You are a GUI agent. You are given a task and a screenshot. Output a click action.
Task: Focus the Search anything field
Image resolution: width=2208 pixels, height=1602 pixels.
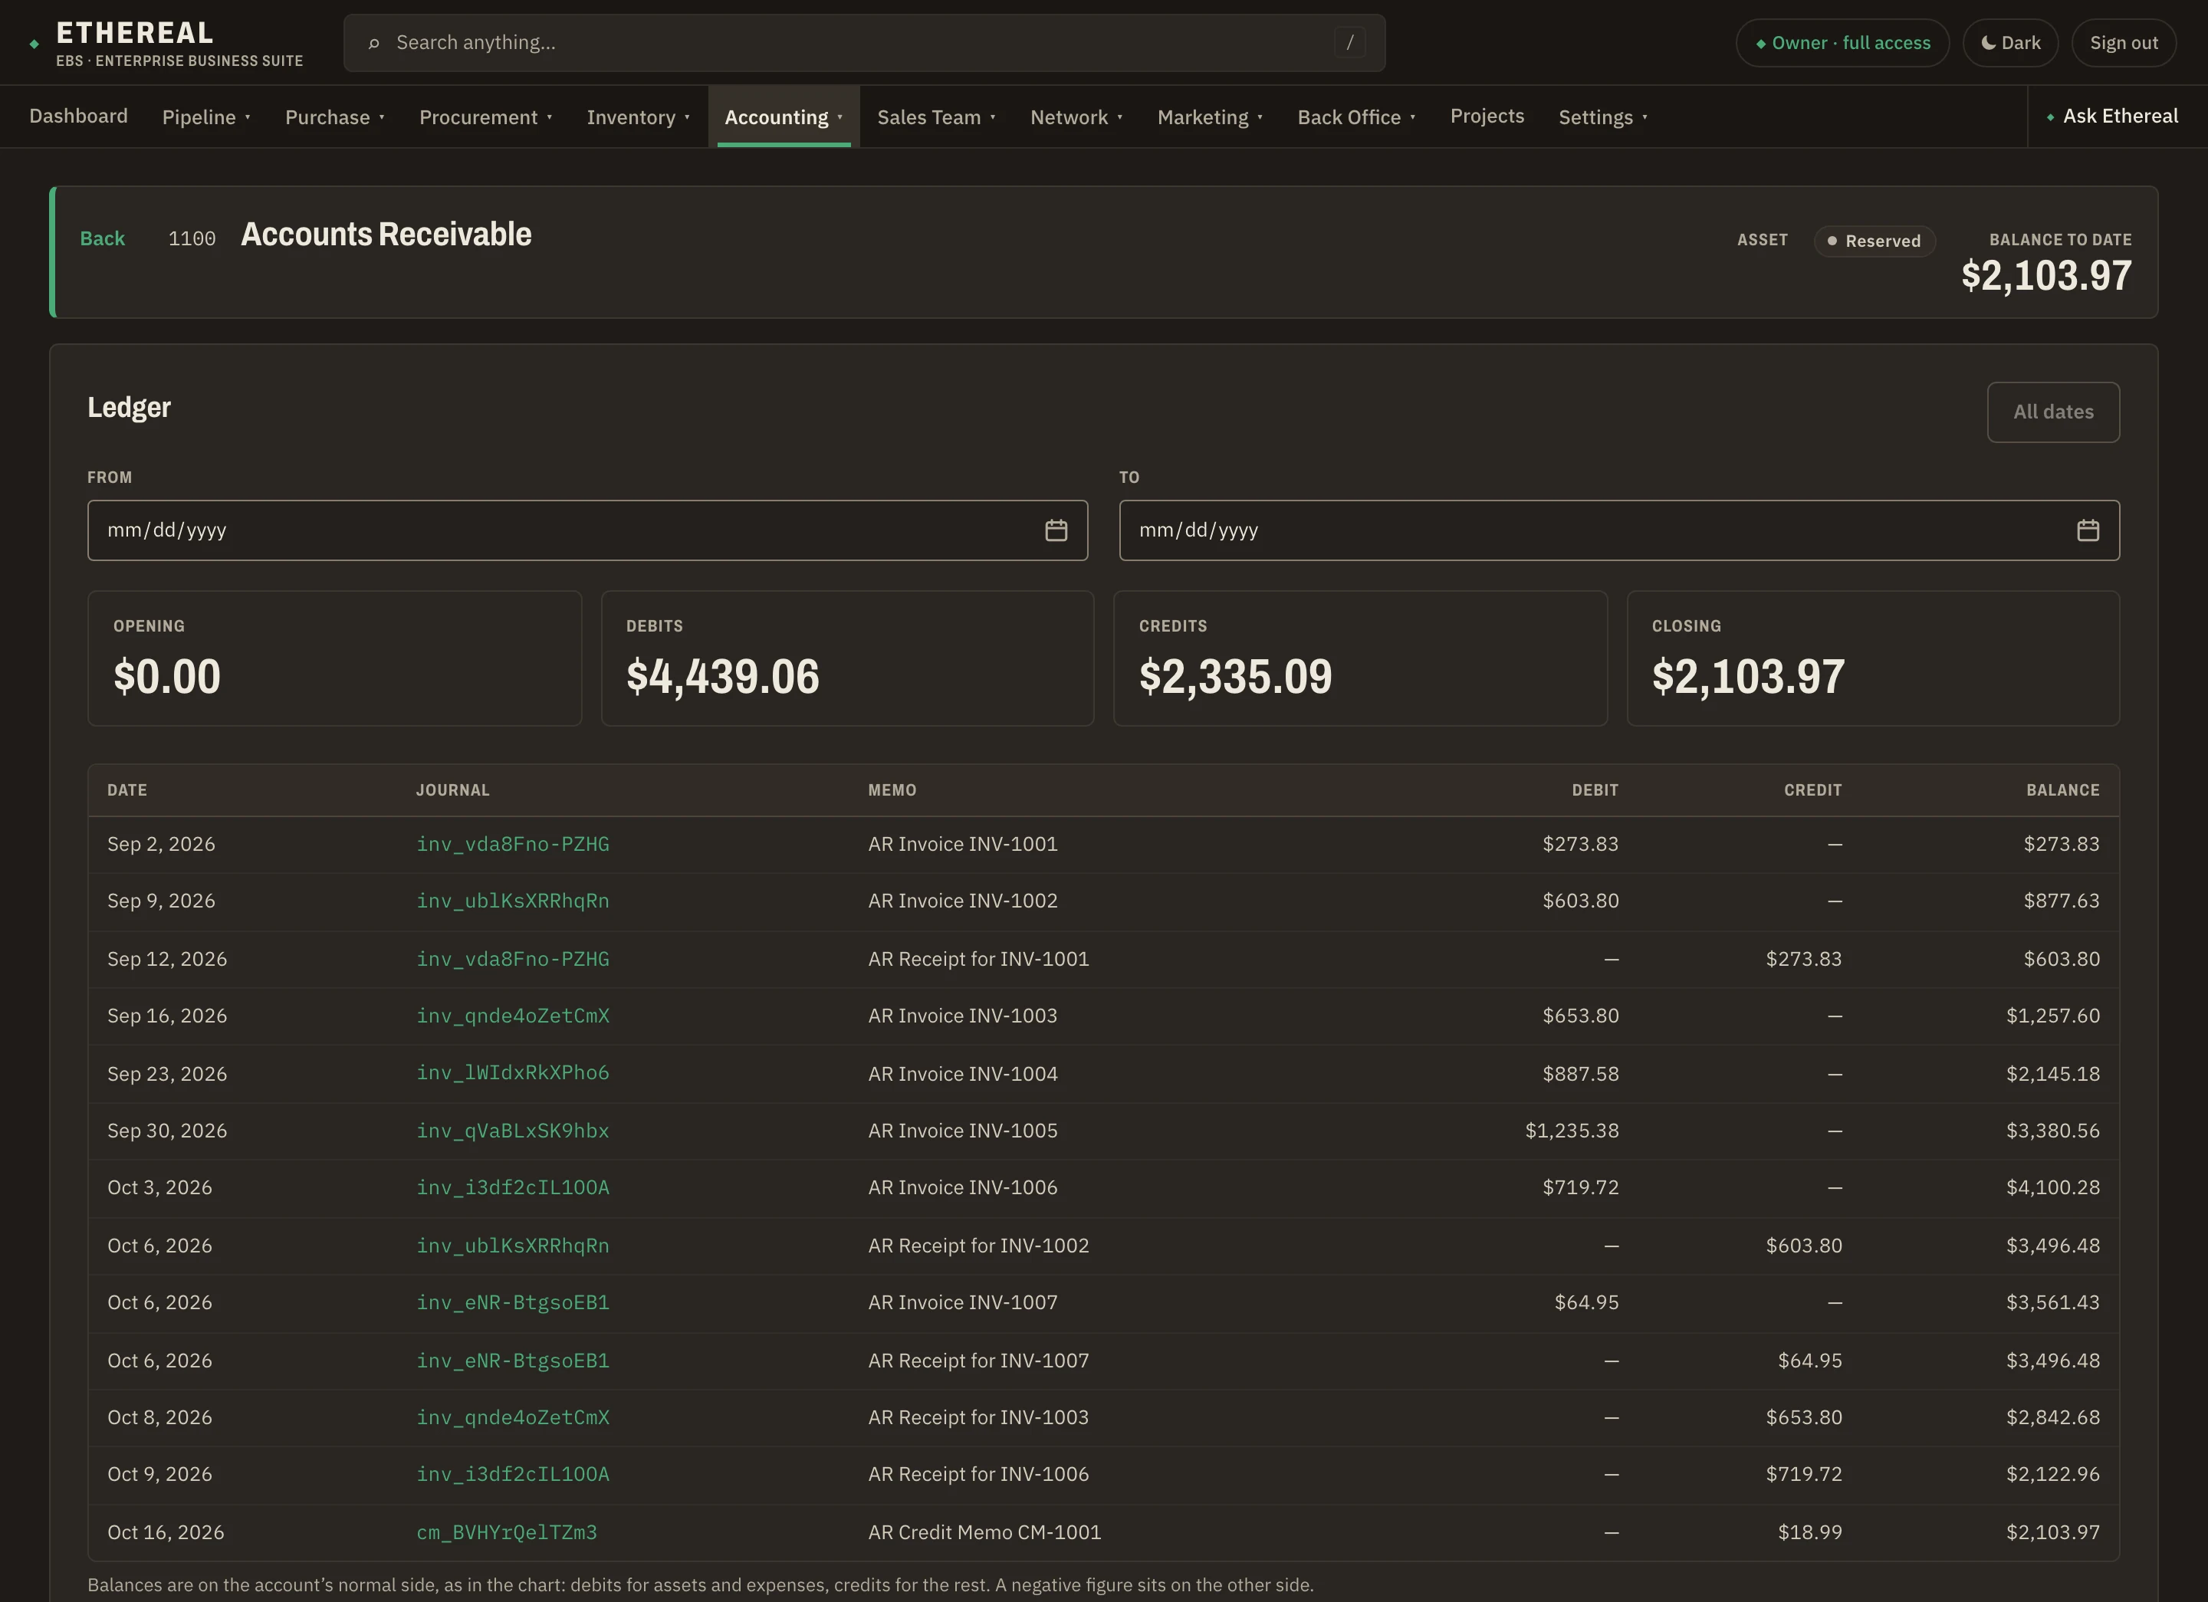(x=863, y=43)
